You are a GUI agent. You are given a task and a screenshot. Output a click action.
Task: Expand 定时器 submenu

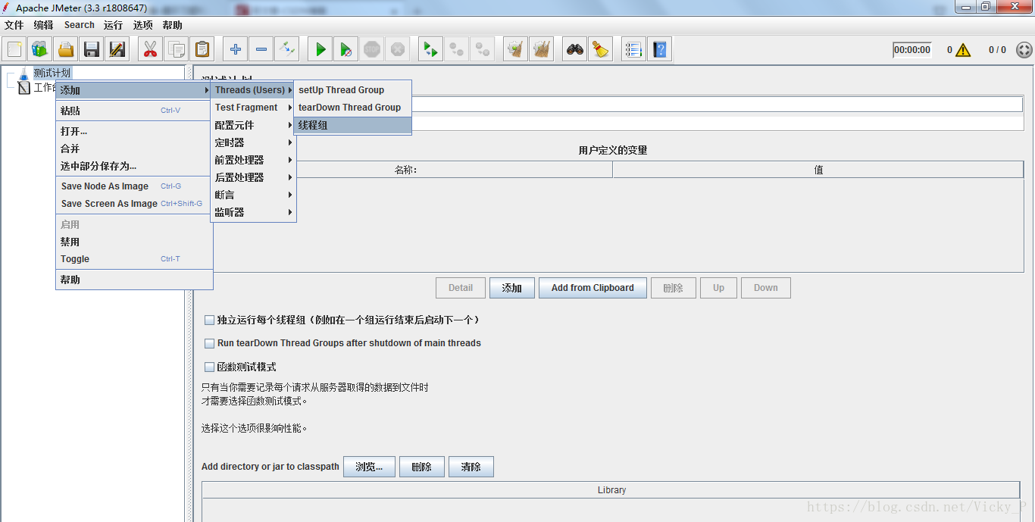click(252, 142)
